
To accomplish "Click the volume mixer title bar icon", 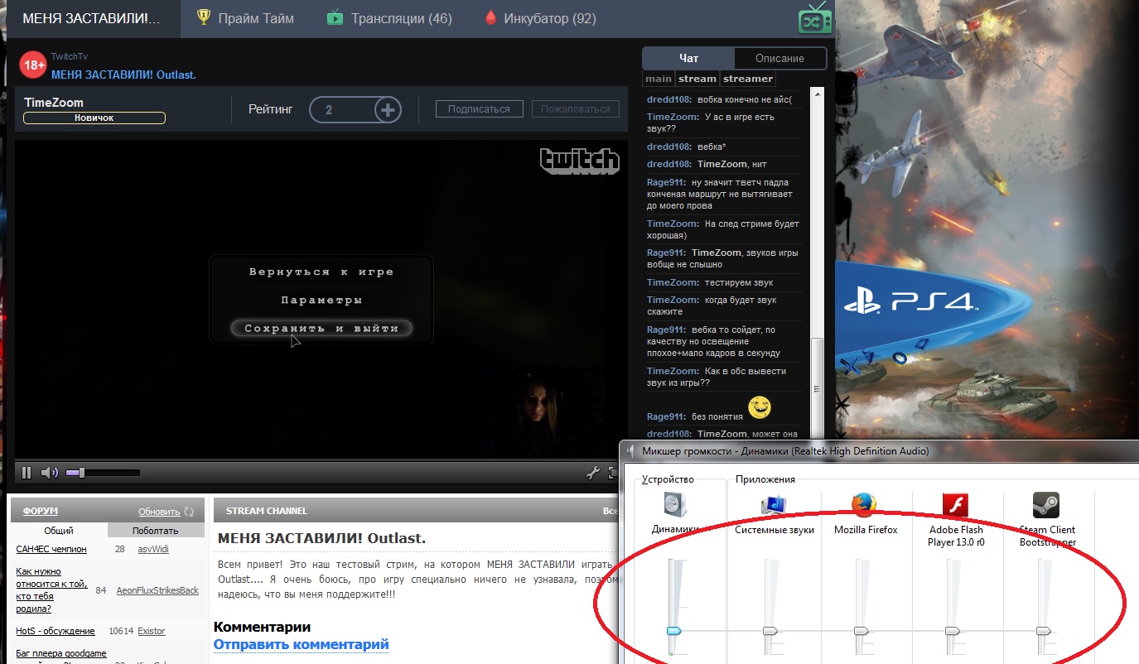I will click(630, 451).
